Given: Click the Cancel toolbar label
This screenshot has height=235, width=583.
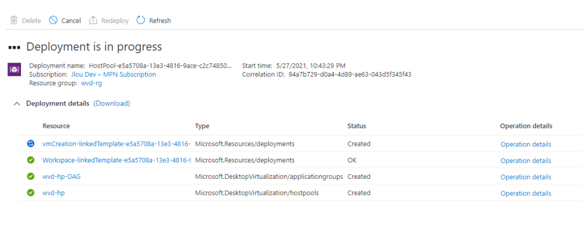Looking at the screenshot, I should click(71, 21).
